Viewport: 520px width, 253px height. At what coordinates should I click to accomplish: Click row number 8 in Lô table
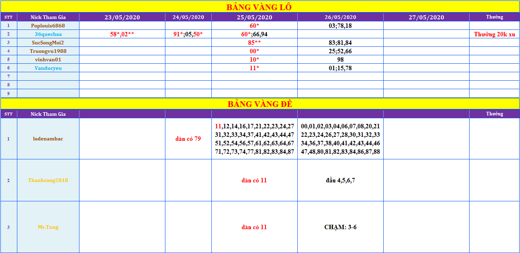(x=8, y=85)
